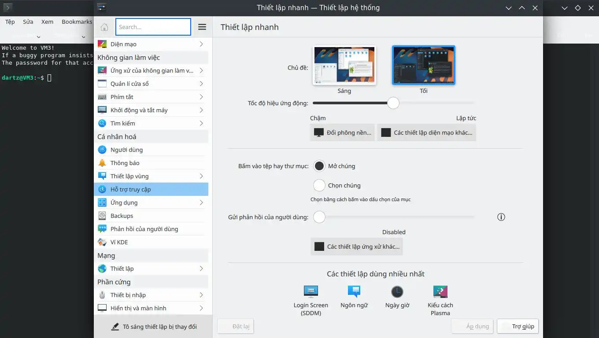The image size is (599, 338).
Task: Open the Bookmarks menu in terminal window
Action: click(77, 22)
